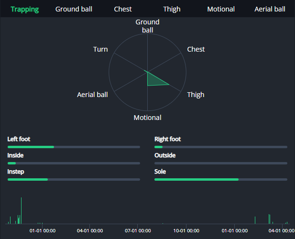This screenshot has height=239, width=295.
Task: Select the Sole progress bar
Action: 220,180
